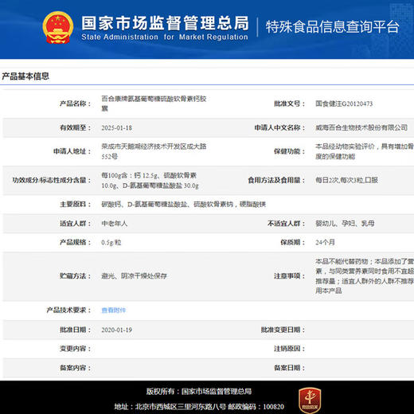This screenshot has width=414, height=414.
Task: Click the product name value 百合康牌氨基葡萄糖
Action: click(x=154, y=103)
